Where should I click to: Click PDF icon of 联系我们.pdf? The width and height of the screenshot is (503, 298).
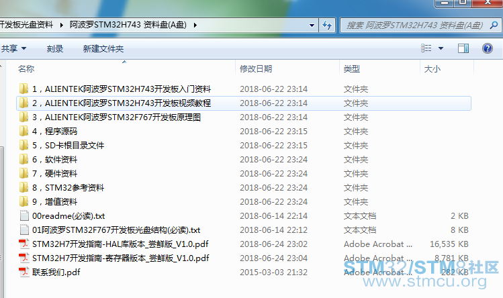24,272
